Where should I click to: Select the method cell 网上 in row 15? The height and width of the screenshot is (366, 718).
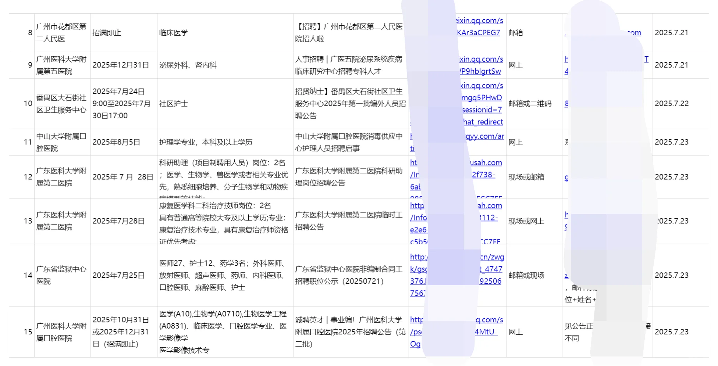click(534, 332)
